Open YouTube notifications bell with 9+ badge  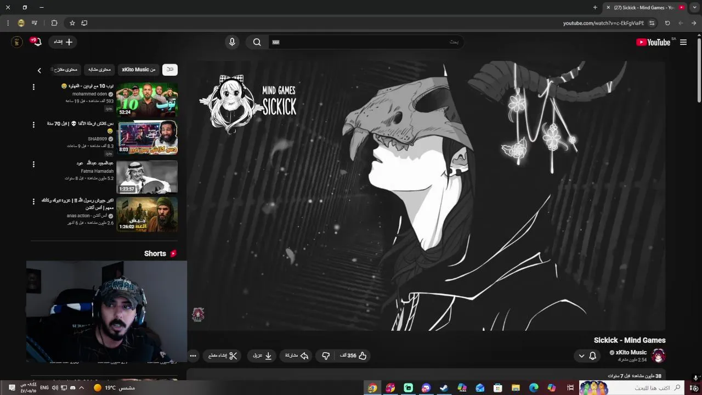(37, 42)
